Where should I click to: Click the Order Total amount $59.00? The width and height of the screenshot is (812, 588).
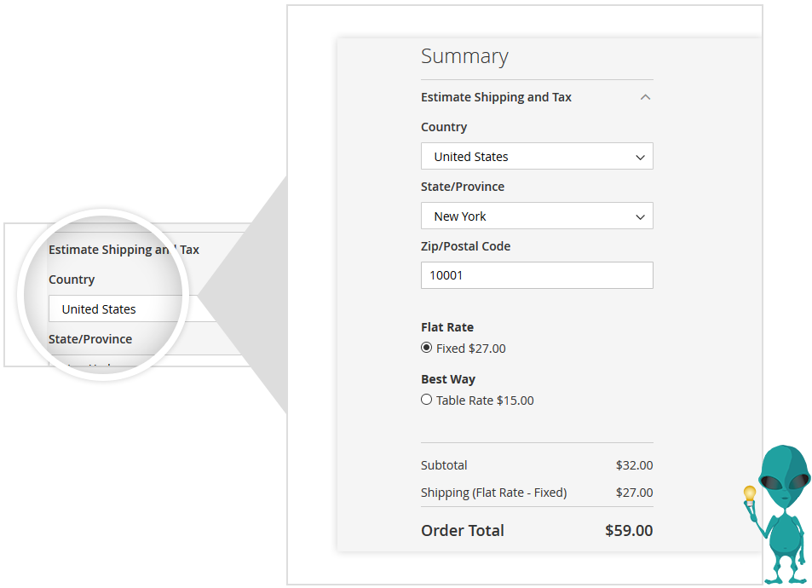pyautogui.click(x=629, y=530)
